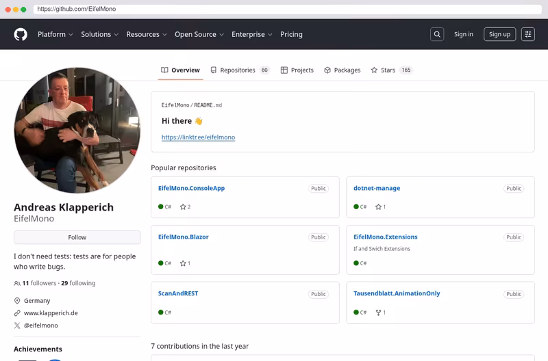Image resolution: width=548 pixels, height=361 pixels.
Task: Click the 'If and Swich Extensions' description
Action: pos(382,249)
